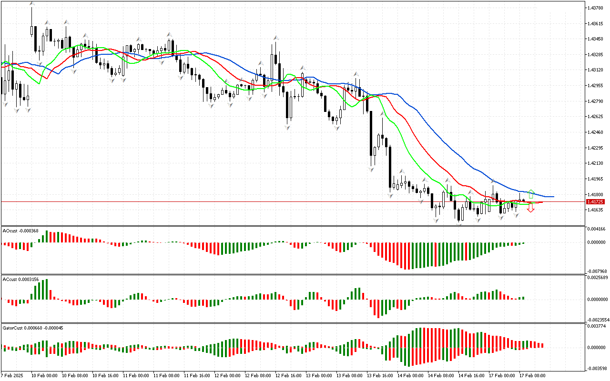Click the 13 Feb 08:00 time label
This screenshot has width=610, height=381.
pyautogui.click(x=349, y=375)
